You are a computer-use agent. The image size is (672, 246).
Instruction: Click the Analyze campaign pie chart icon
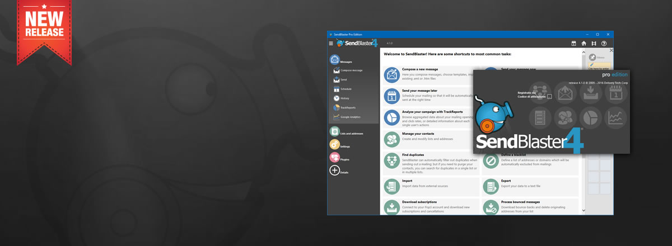(x=391, y=117)
